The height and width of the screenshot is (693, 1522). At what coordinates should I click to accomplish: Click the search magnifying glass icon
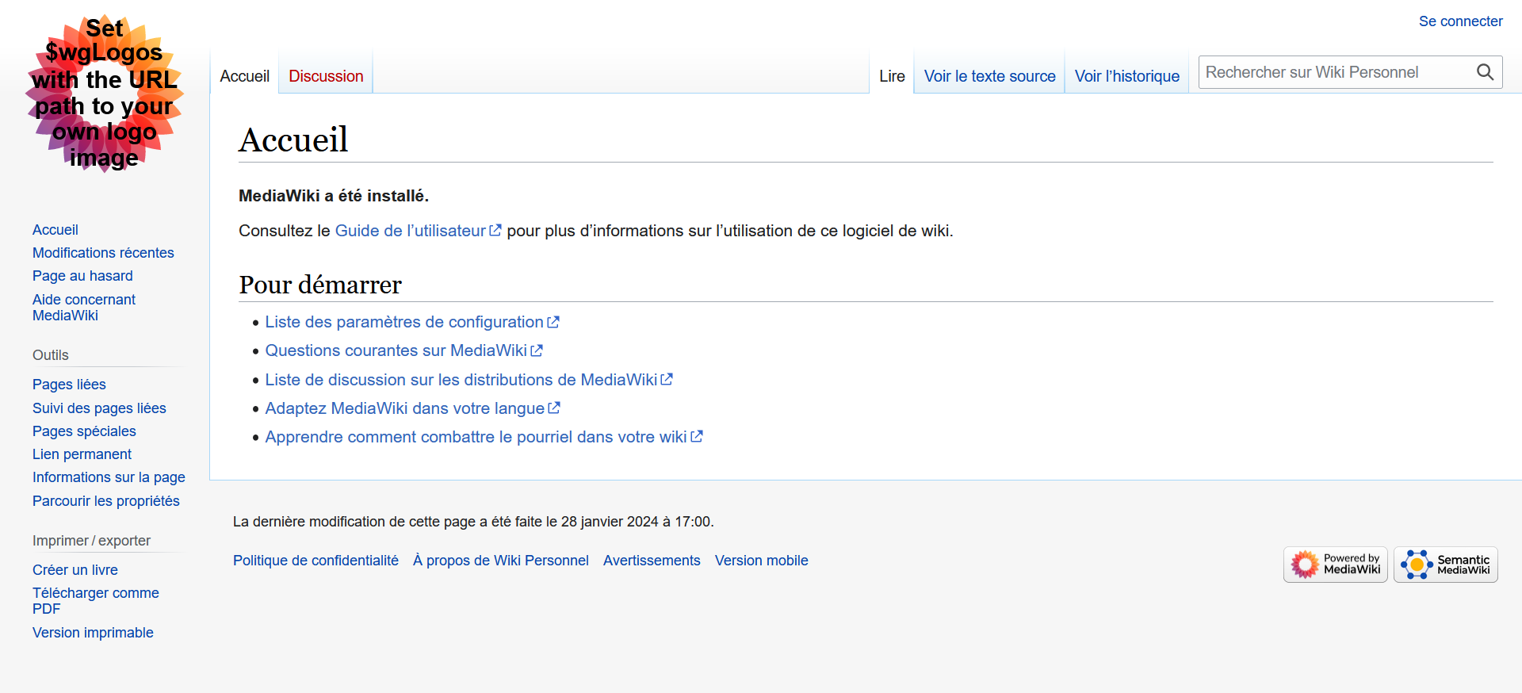pos(1485,72)
